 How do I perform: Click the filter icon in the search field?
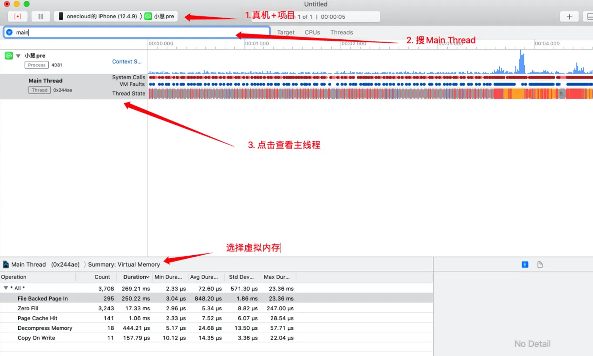pos(10,32)
